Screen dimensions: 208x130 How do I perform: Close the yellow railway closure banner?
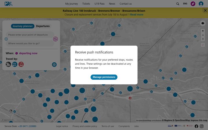205,10
